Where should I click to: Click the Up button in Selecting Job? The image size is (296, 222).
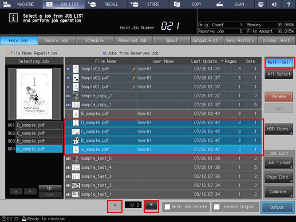[50, 188]
